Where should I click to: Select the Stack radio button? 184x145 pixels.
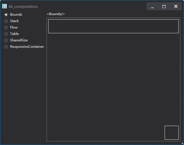point(6,21)
